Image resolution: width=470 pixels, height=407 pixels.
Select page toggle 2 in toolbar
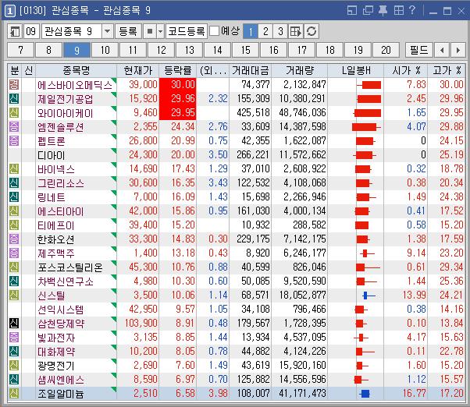point(265,31)
